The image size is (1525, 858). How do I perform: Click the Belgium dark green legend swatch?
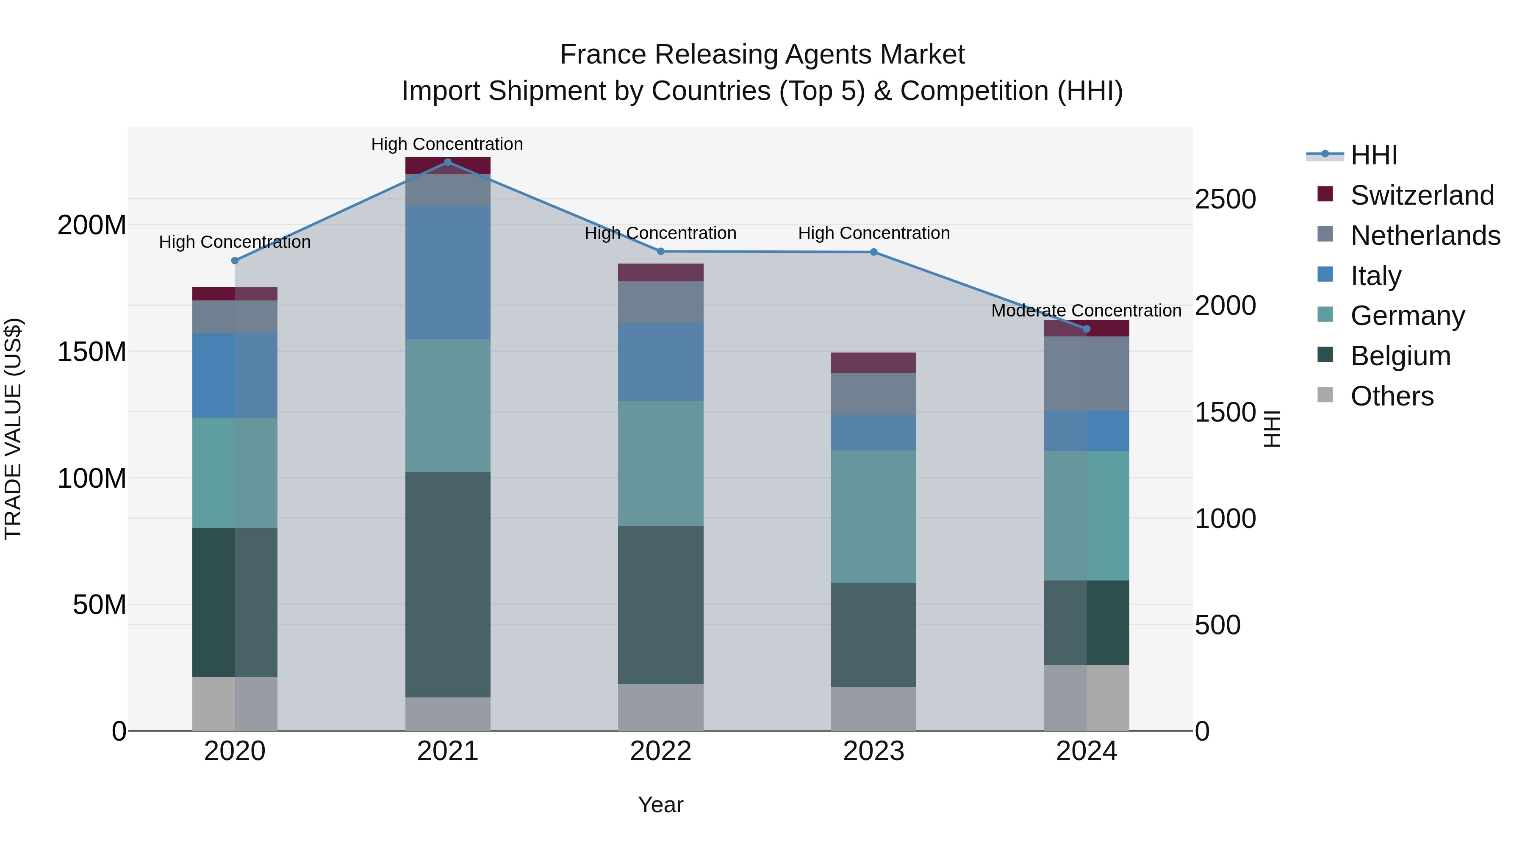pos(1325,355)
